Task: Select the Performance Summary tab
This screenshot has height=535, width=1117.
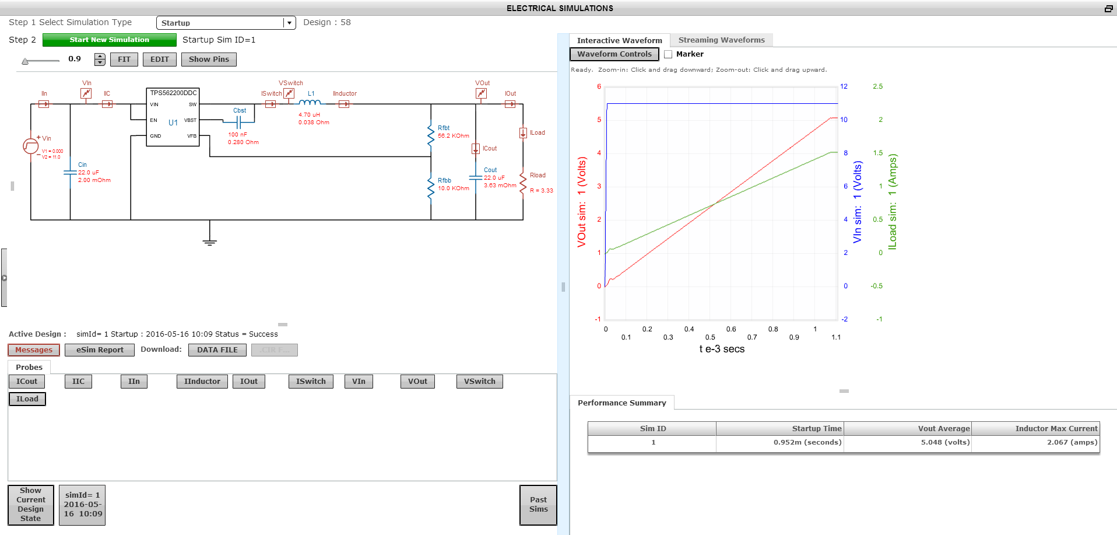Action: (x=621, y=403)
